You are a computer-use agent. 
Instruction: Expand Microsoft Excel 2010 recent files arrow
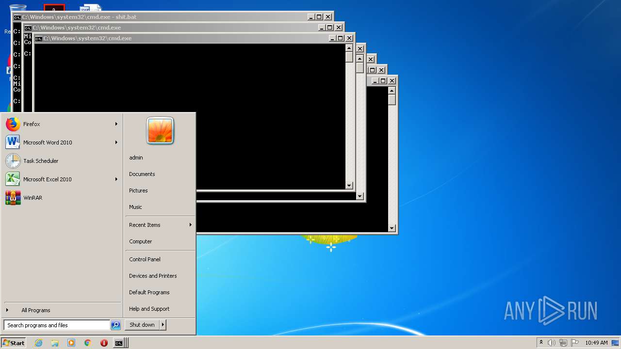click(116, 179)
